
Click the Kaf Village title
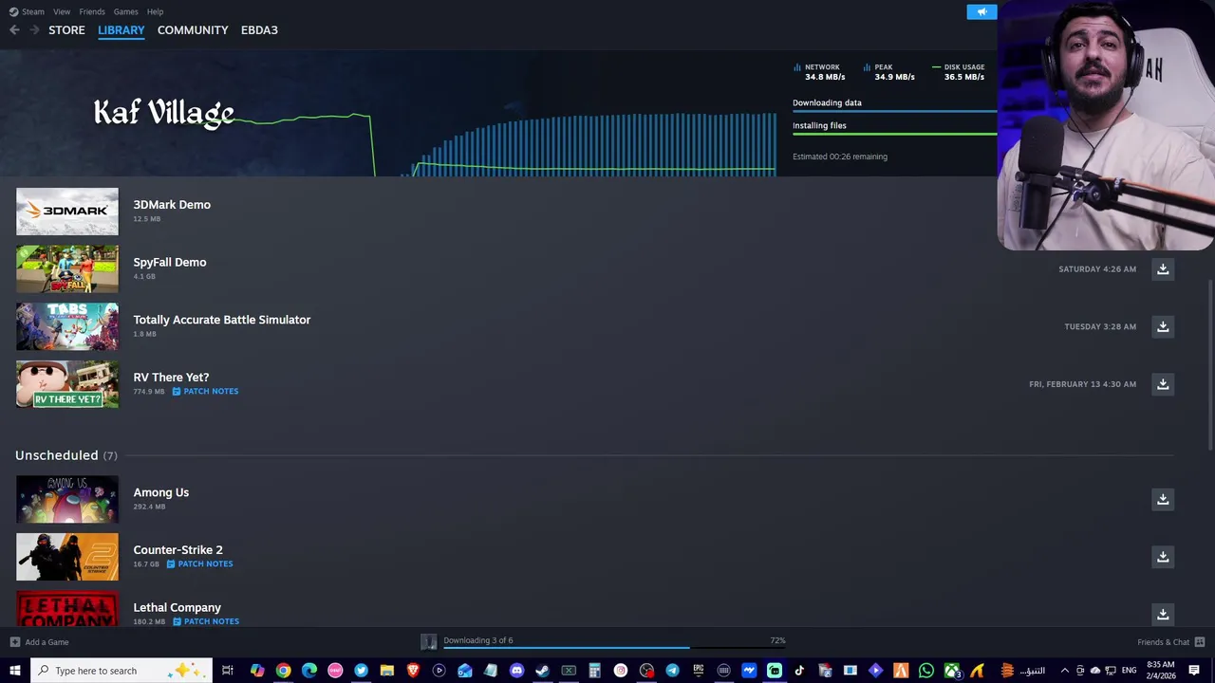click(x=163, y=113)
